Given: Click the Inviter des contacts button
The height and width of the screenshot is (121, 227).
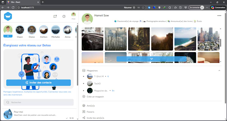Looking at the screenshot, I should [38, 83].
